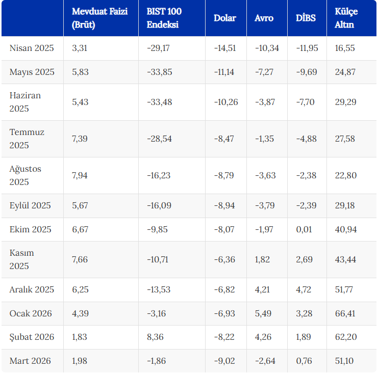The height and width of the screenshot is (375, 378).
Task: Select the Avro column header
Action: (x=264, y=18)
